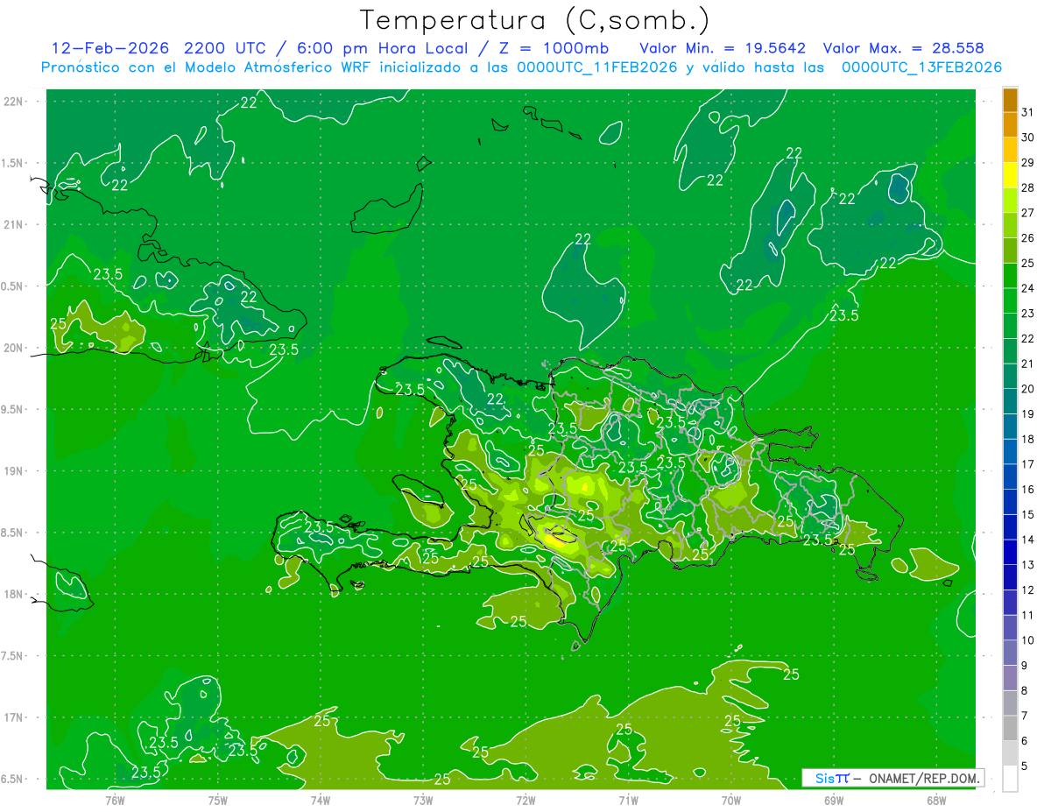Click the 26 label on the color scale
This screenshot has width=1051, height=812.
(x=1028, y=237)
